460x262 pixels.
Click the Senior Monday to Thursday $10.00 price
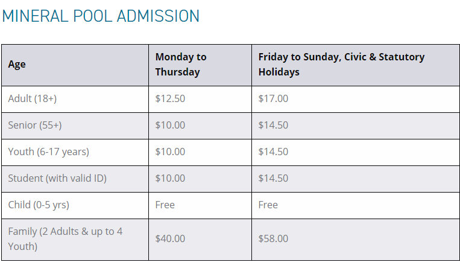click(x=170, y=125)
